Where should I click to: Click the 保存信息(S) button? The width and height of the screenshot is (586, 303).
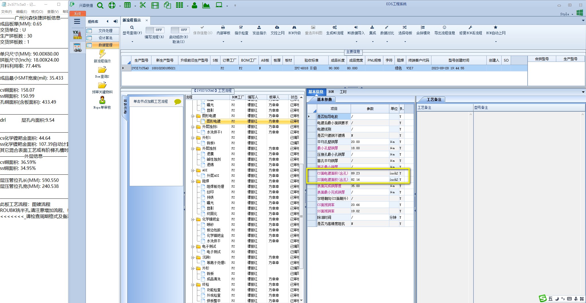point(202,30)
